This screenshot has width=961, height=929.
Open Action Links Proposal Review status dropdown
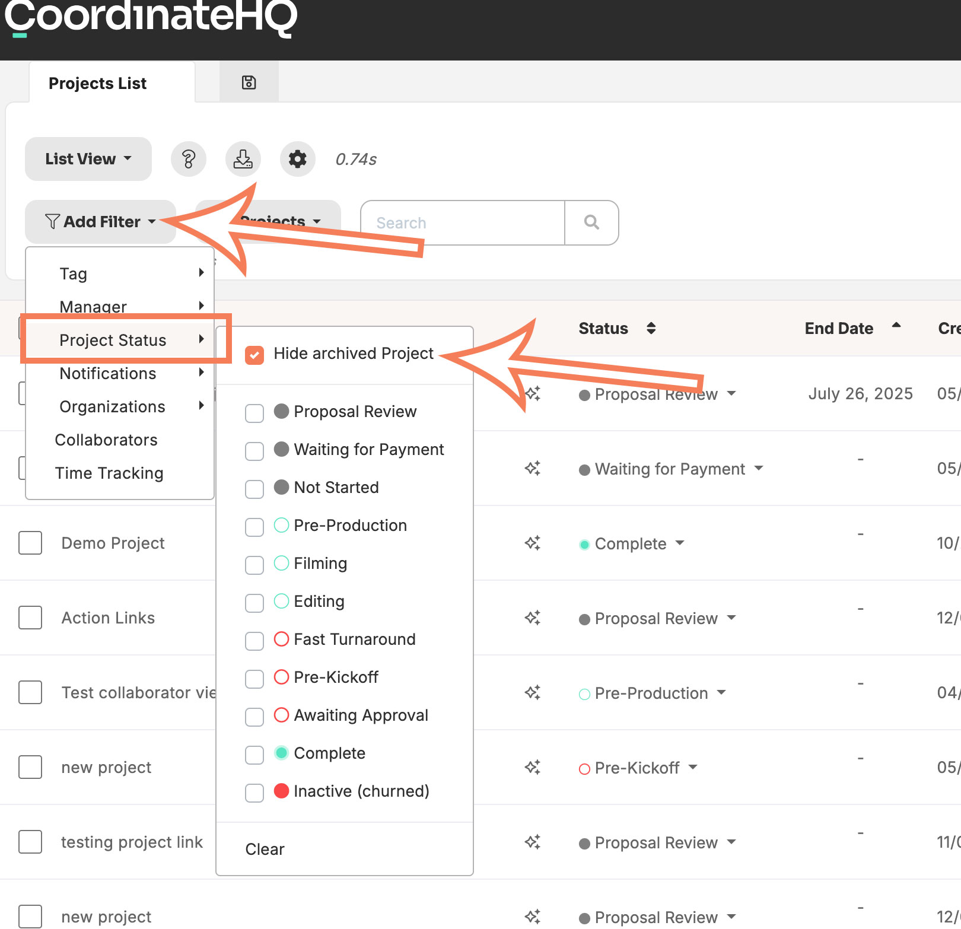coord(657,619)
